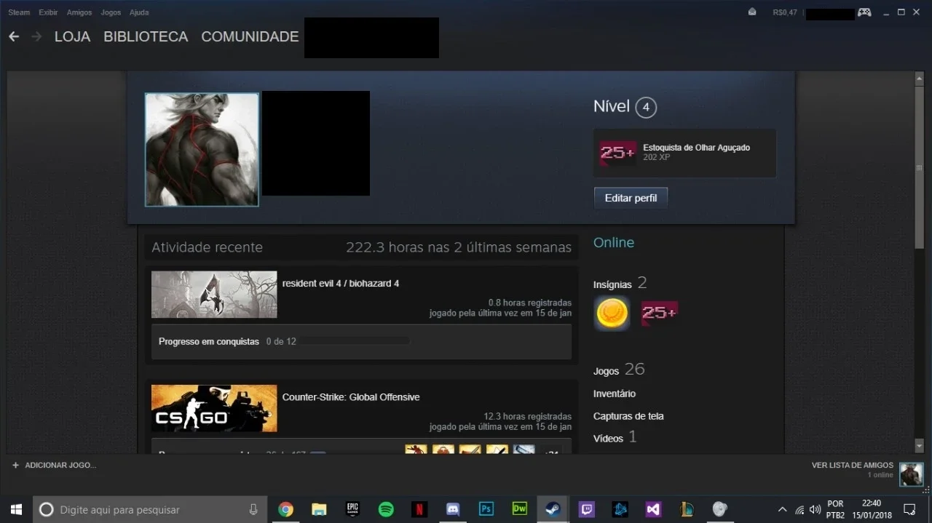
Task: Open Google Chrome from the taskbar
Action: [x=286, y=509]
